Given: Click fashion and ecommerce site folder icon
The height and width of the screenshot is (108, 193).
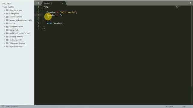Looking at the screenshot, I should [x=7, y=20].
